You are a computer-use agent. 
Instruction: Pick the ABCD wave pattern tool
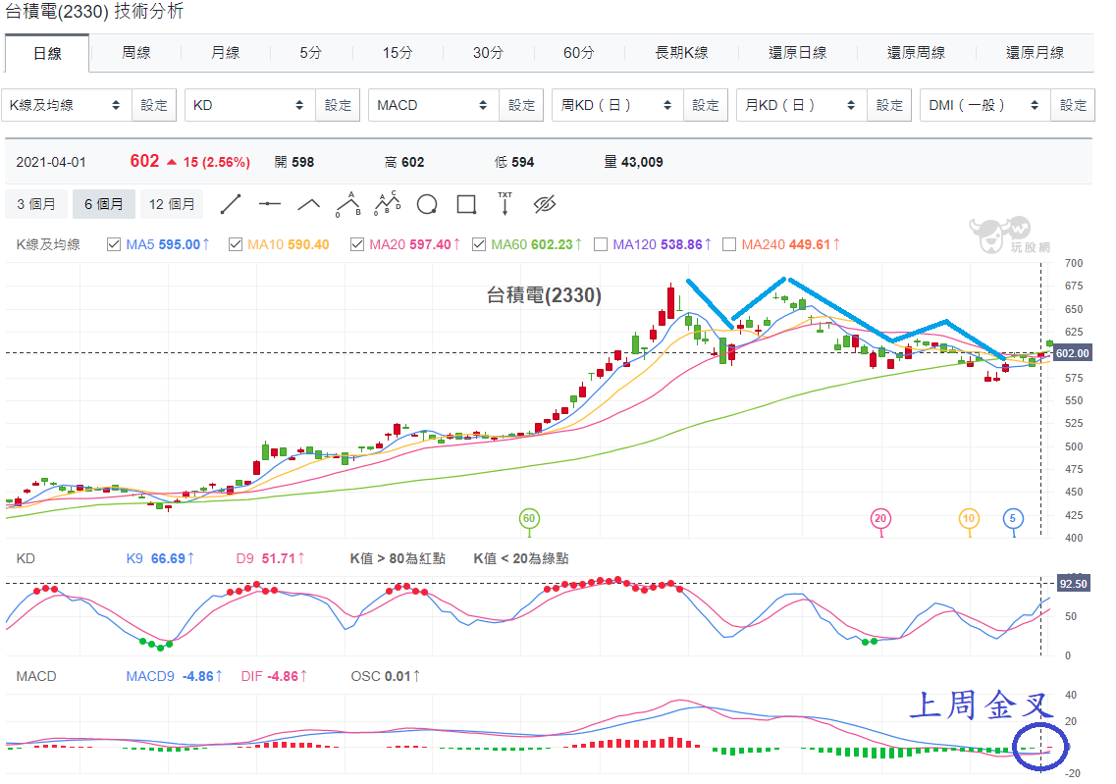(388, 203)
